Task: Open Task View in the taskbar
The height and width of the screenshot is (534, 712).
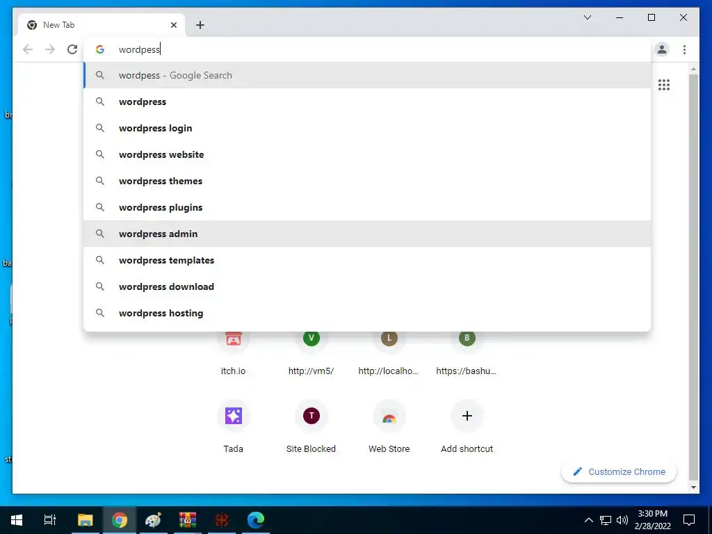Action: 50,519
